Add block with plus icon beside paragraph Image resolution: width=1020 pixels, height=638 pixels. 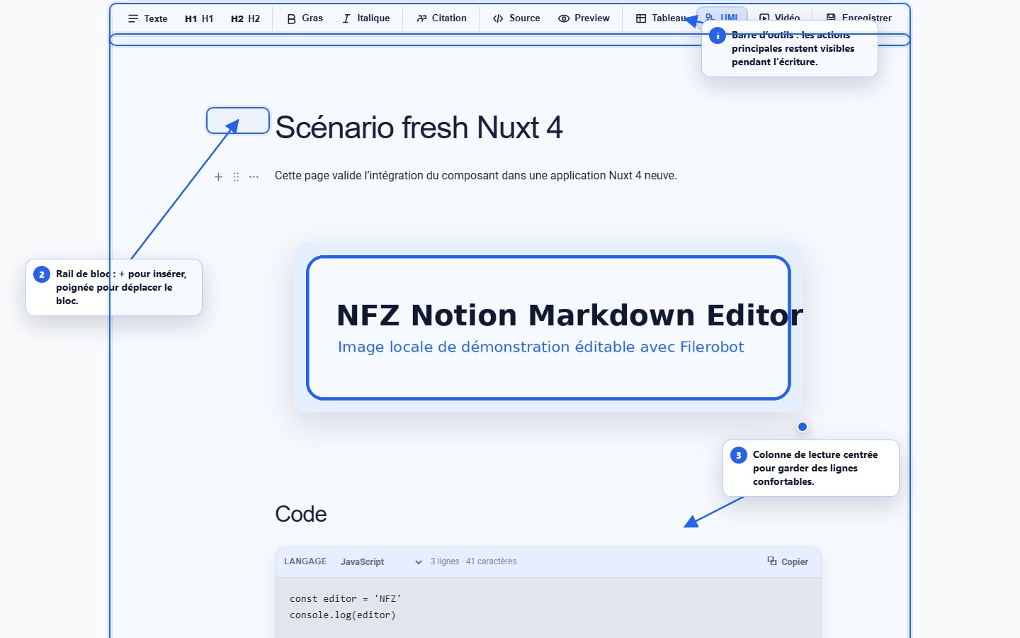coord(218,177)
